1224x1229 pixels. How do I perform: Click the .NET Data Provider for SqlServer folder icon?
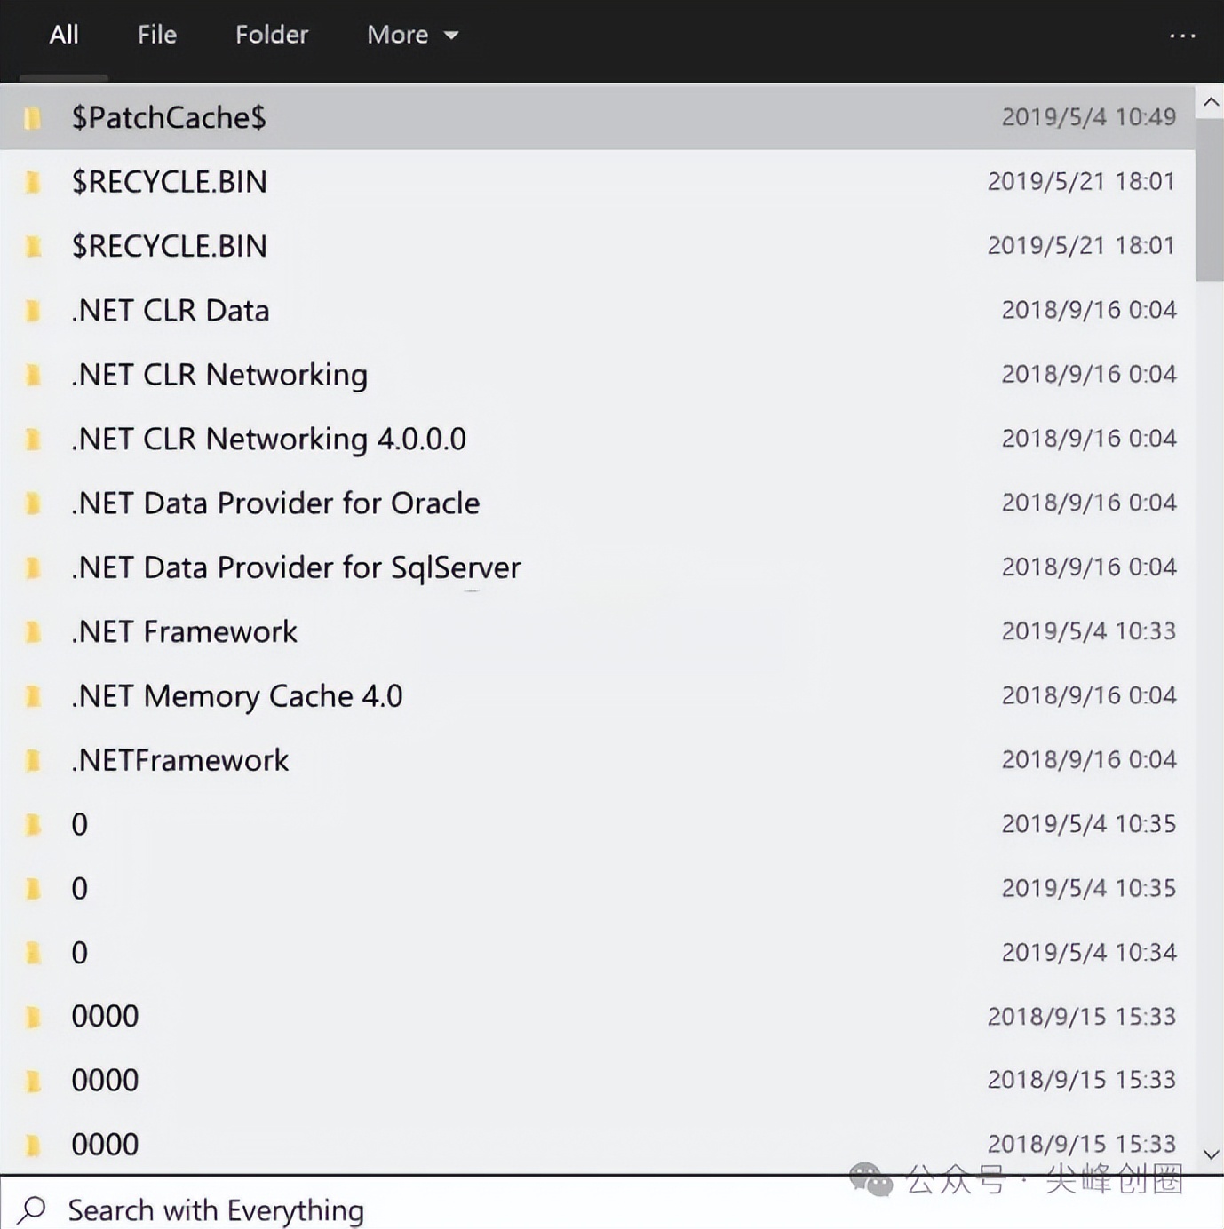(x=33, y=567)
